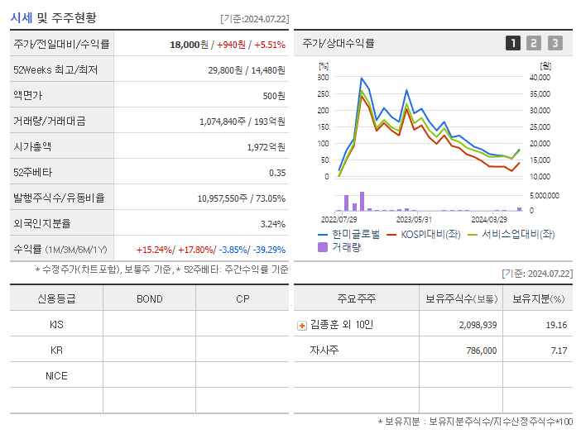Click the 주가/상대수익률 chart title
This screenshot has width=581, height=434.
tap(339, 43)
